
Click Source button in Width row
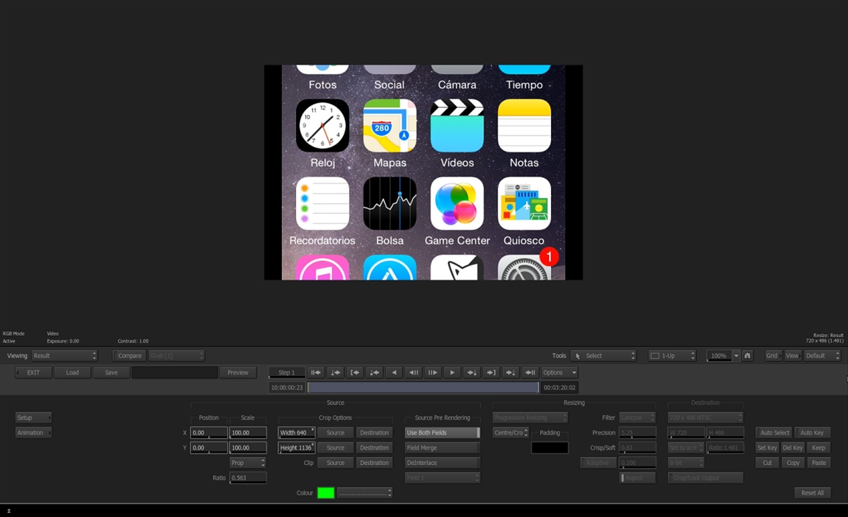[x=336, y=433]
